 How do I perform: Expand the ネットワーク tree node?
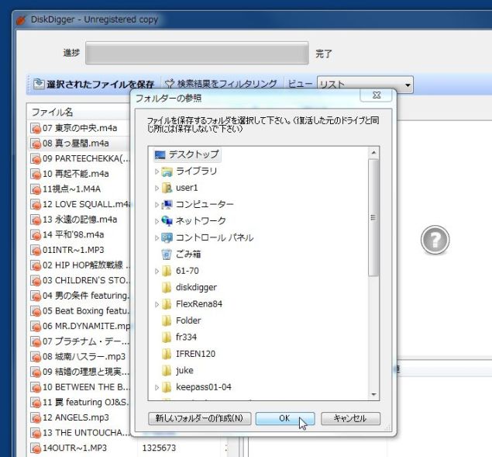click(157, 221)
